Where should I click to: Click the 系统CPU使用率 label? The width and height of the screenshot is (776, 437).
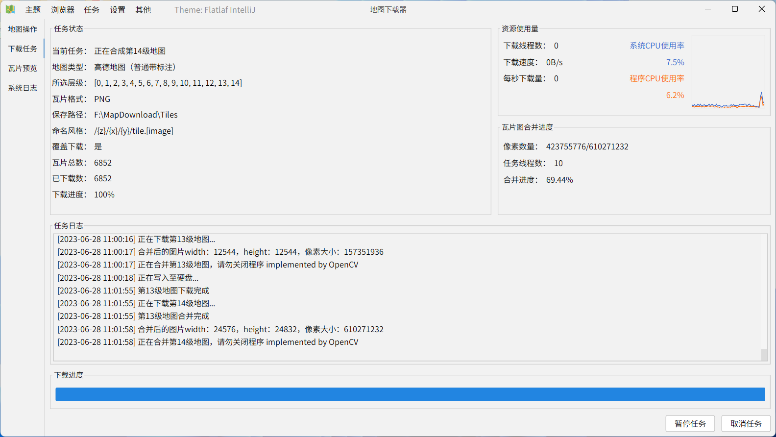click(657, 46)
